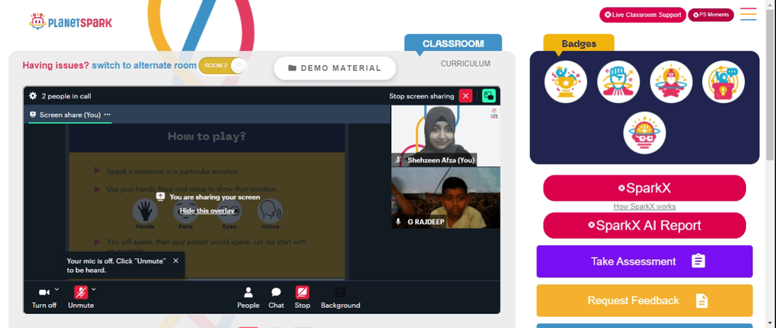Click the clipboard icon in Take Assessment

click(698, 261)
